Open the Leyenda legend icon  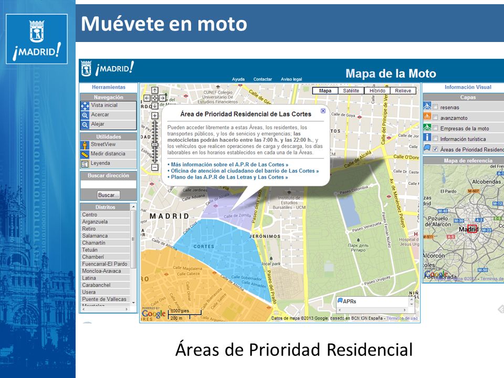point(85,164)
